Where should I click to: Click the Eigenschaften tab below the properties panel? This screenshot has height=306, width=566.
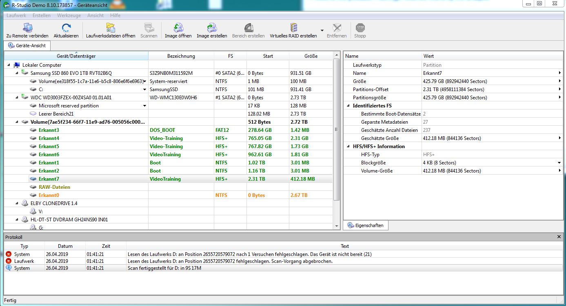(x=366, y=225)
